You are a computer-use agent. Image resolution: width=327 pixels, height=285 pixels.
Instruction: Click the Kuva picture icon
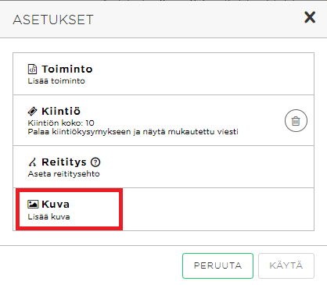[x=33, y=204]
